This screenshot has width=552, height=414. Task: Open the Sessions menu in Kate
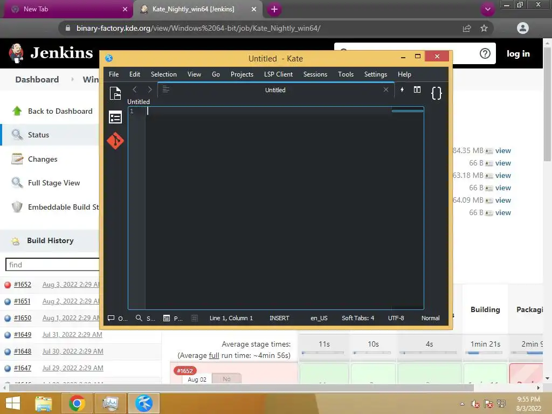click(315, 74)
